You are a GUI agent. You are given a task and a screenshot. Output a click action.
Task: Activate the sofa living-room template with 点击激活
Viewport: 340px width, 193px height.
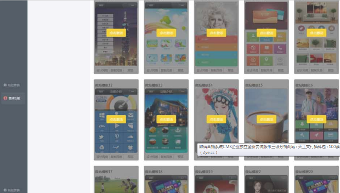[316, 33]
